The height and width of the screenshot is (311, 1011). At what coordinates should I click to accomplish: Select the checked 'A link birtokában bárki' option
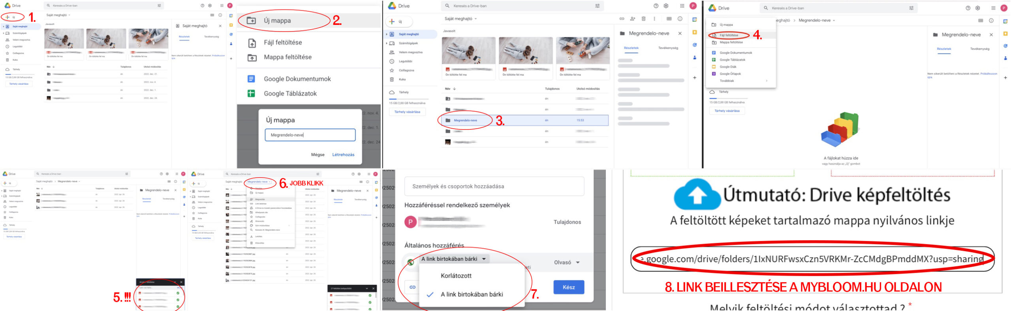tap(472, 294)
